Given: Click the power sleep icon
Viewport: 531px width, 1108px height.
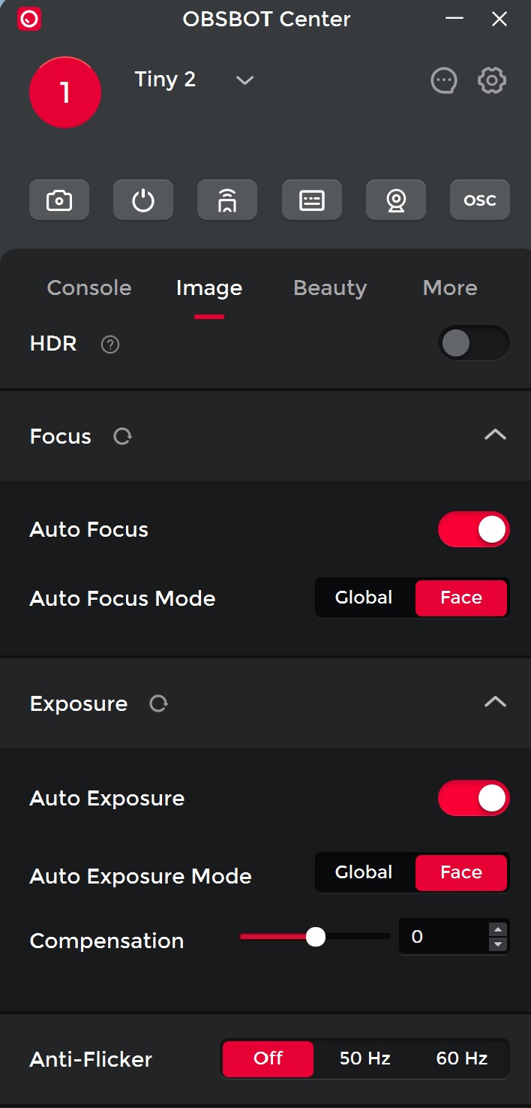Looking at the screenshot, I should tap(143, 200).
